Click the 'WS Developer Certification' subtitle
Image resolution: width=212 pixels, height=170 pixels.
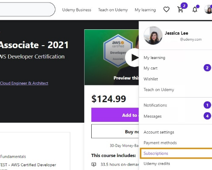32,57
